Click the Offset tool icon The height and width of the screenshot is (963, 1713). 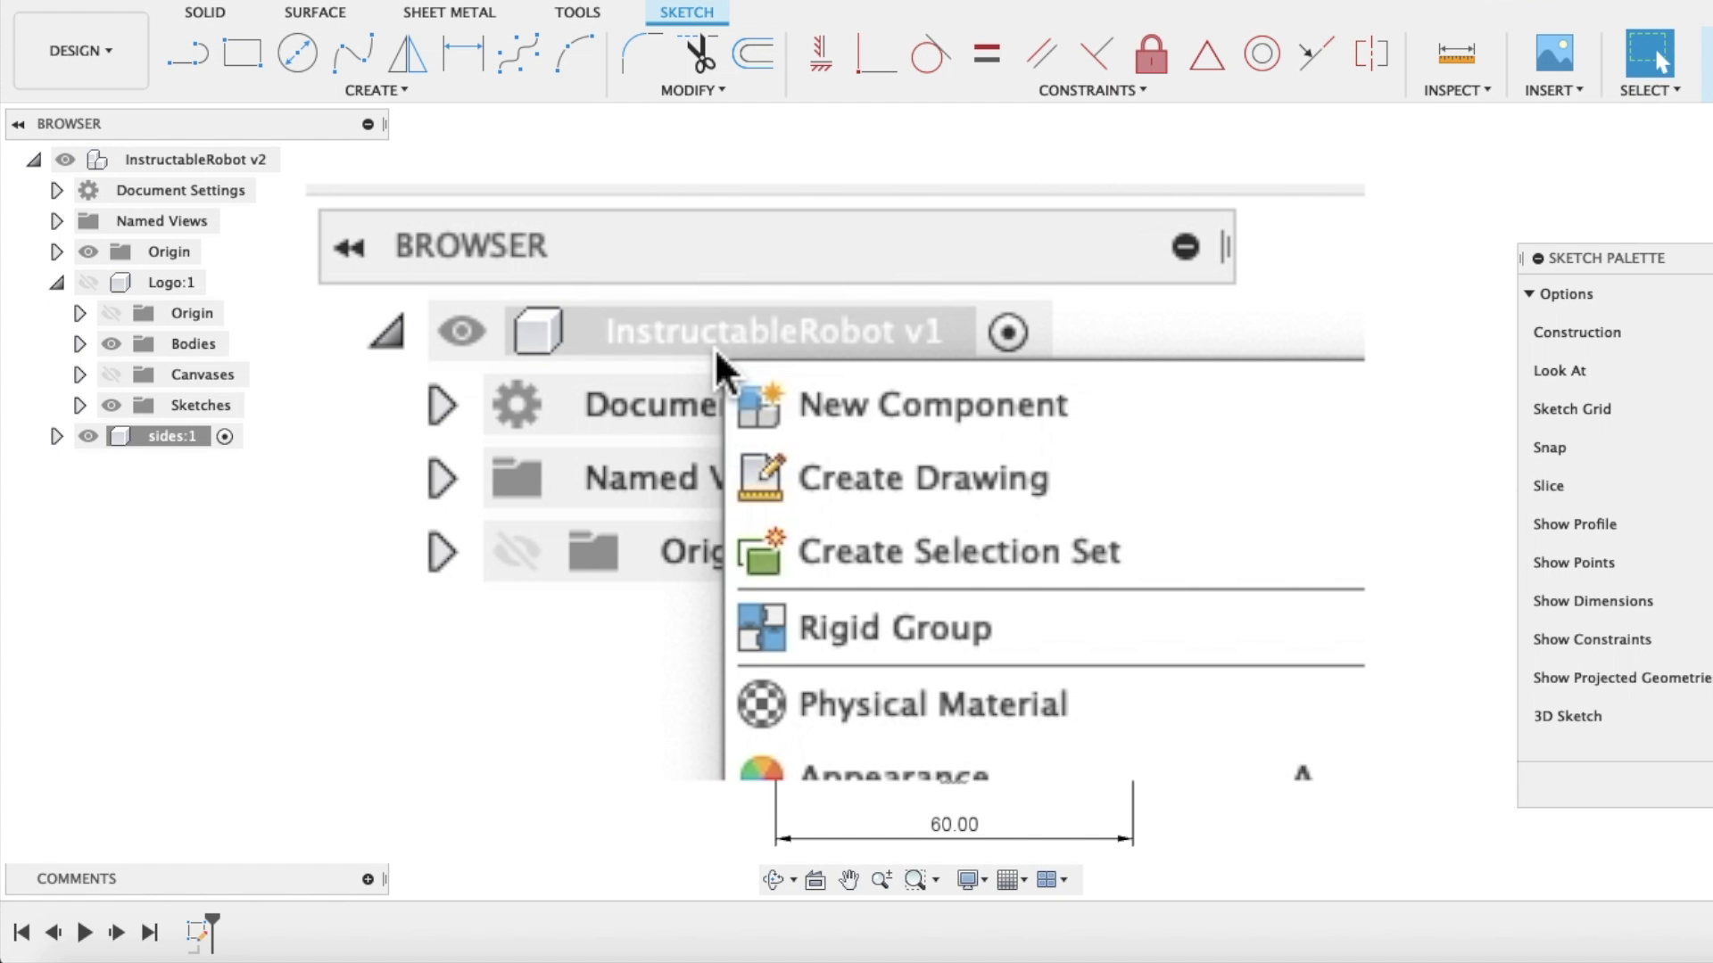(754, 53)
